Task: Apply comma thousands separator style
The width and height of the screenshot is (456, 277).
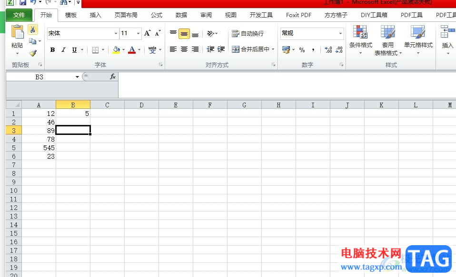Action: coord(313,50)
